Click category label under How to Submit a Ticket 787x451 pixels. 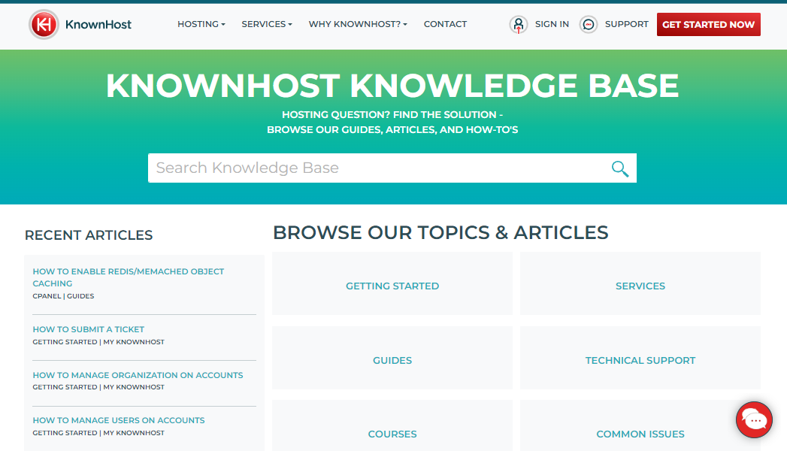tap(98, 342)
